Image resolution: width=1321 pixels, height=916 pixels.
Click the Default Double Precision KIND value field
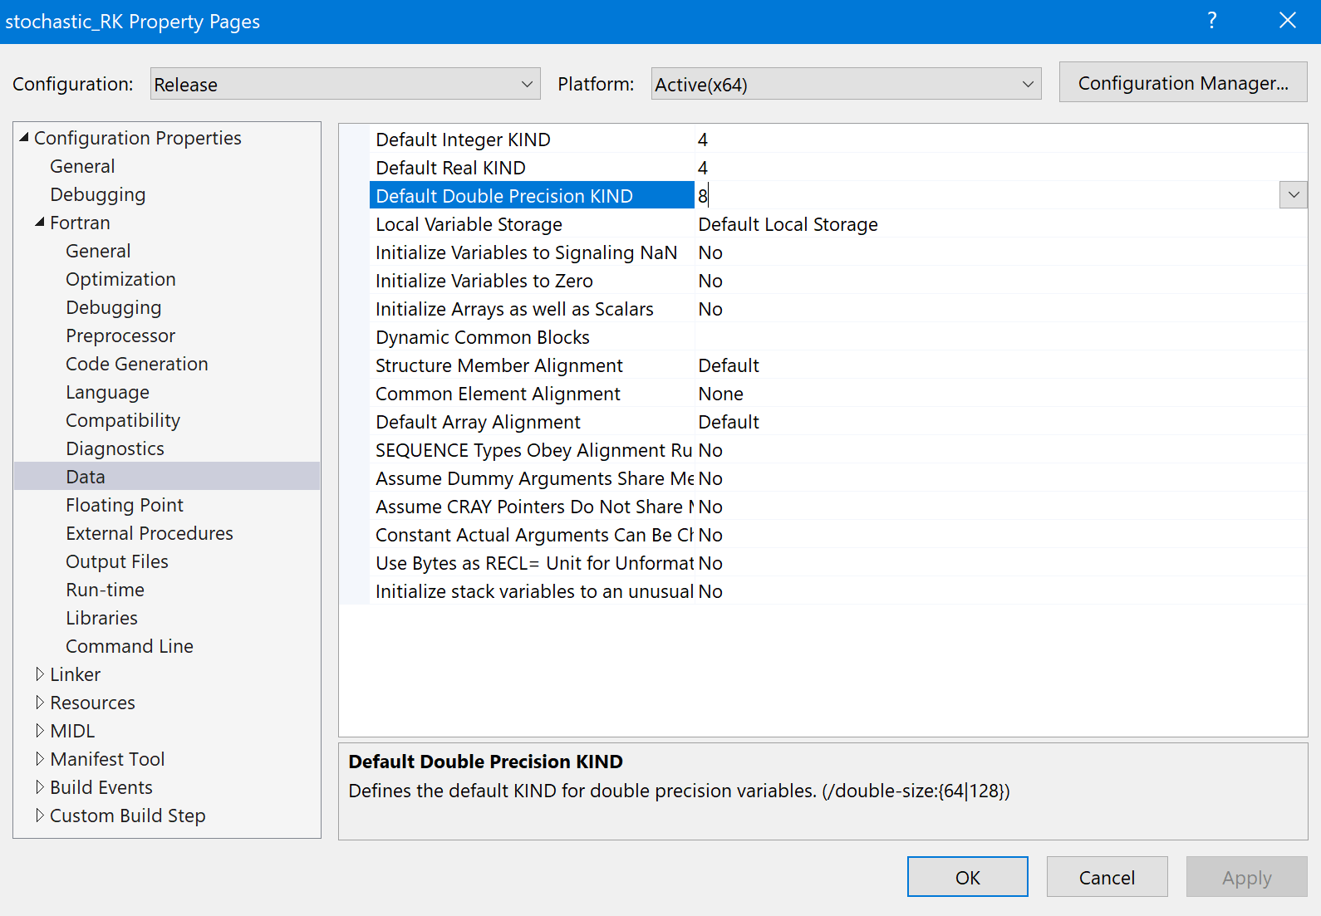click(x=987, y=195)
